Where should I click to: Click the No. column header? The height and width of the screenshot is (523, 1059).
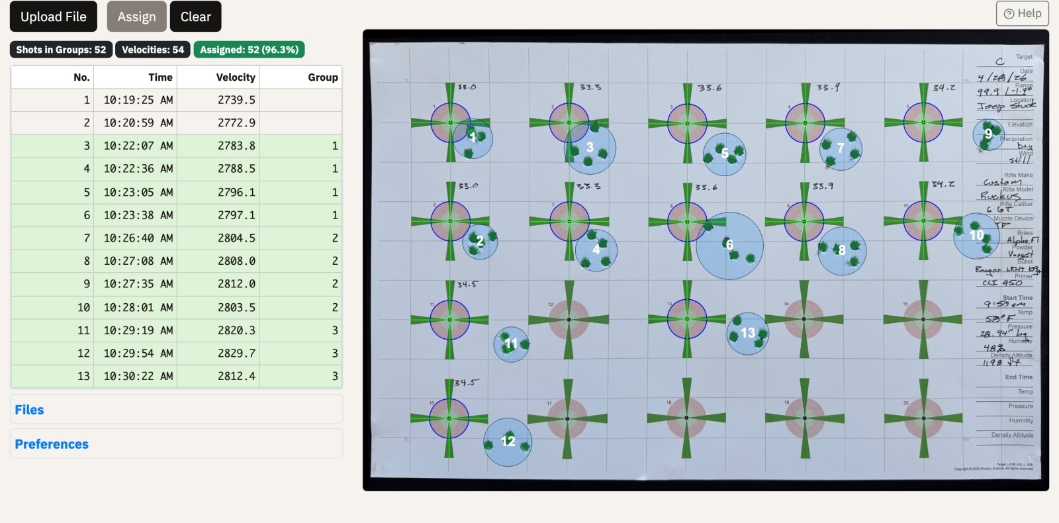(52, 77)
